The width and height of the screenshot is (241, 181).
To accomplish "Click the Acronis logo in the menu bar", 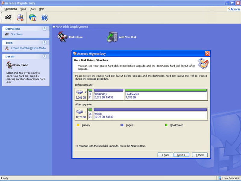I will coord(234,9).
